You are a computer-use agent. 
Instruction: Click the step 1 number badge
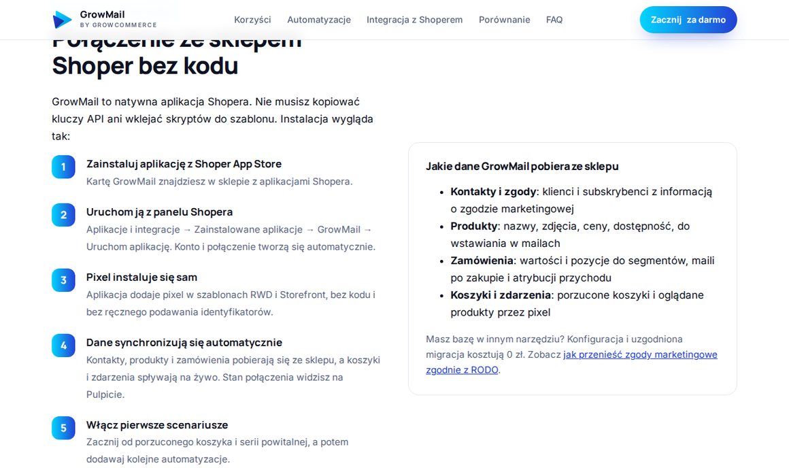click(63, 167)
